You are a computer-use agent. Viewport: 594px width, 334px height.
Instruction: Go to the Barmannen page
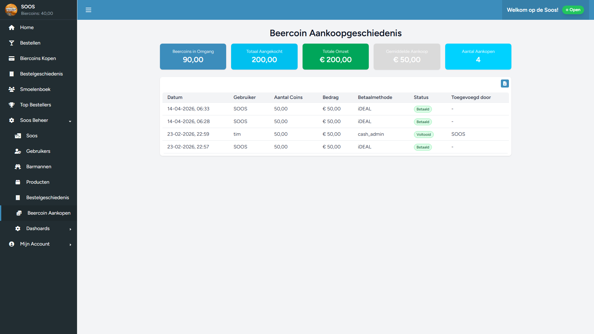coord(39,167)
